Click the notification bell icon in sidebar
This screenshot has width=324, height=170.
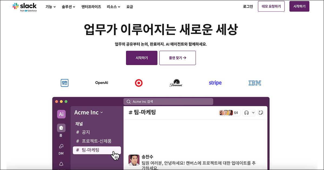pos(61,164)
